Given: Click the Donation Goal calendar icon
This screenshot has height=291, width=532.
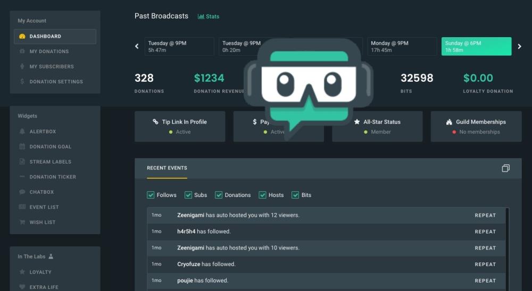Looking at the screenshot, I should click(22, 147).
